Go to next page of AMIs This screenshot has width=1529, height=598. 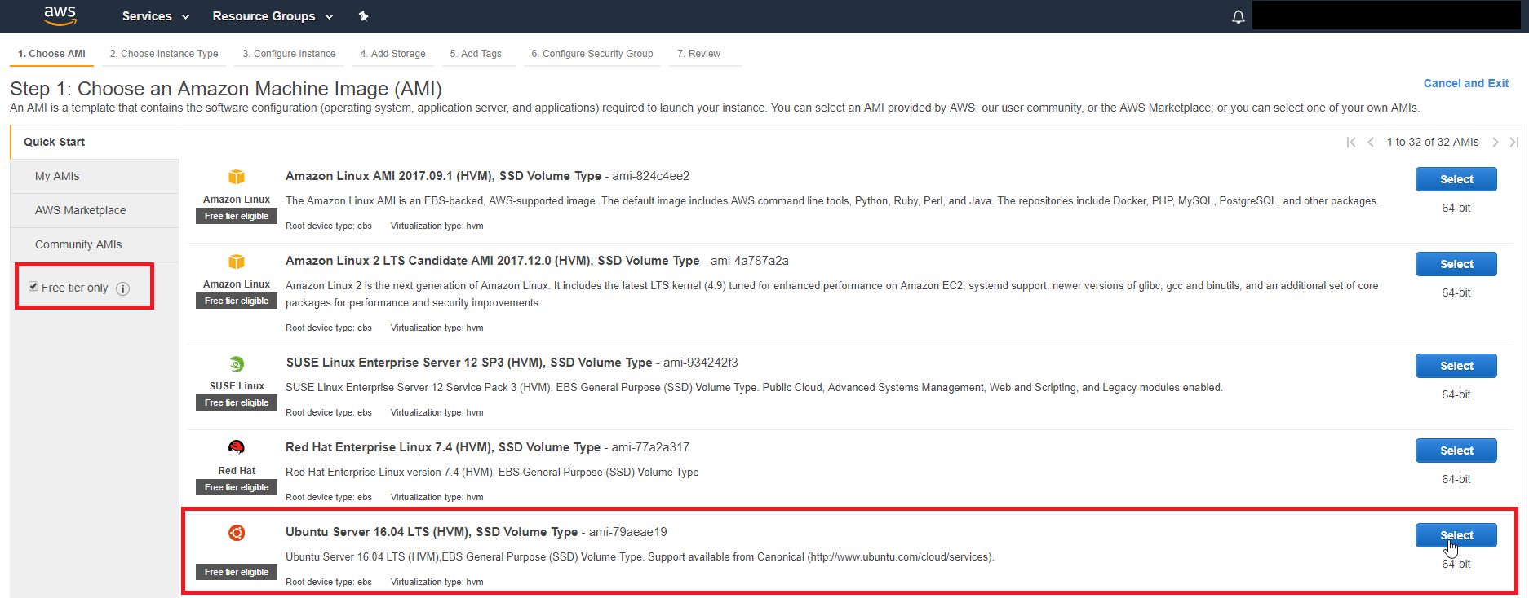1495,142
